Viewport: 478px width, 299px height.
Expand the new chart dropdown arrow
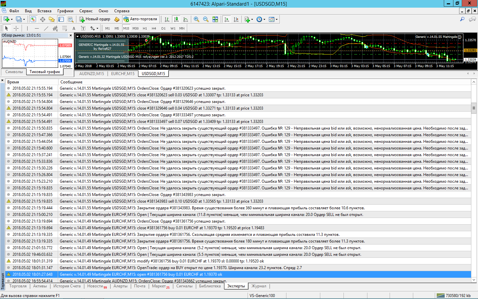[12, 19]
